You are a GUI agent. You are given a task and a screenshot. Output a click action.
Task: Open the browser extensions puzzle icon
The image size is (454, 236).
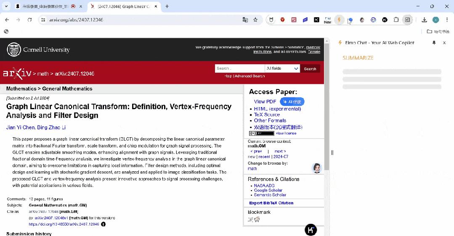(396, 20)
